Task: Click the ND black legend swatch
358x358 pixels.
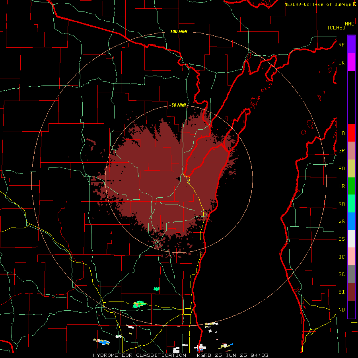Action: (351, 309)
